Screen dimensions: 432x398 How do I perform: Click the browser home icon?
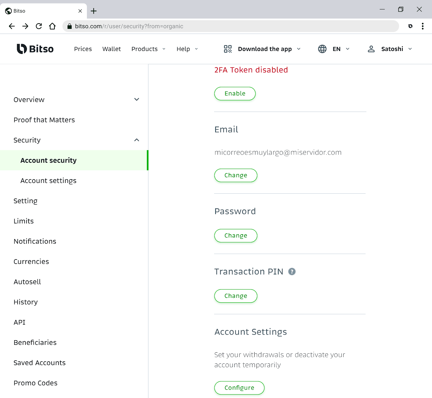tap(52, 26)
